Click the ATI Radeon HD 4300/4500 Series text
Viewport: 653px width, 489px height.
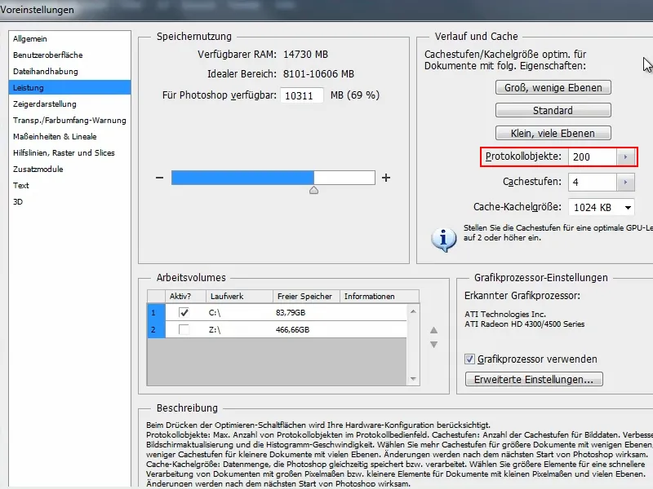(x=524, y=324)
